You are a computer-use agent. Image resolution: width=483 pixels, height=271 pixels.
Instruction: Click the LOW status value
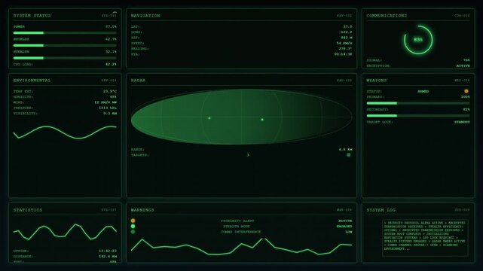tap(349, 232)
